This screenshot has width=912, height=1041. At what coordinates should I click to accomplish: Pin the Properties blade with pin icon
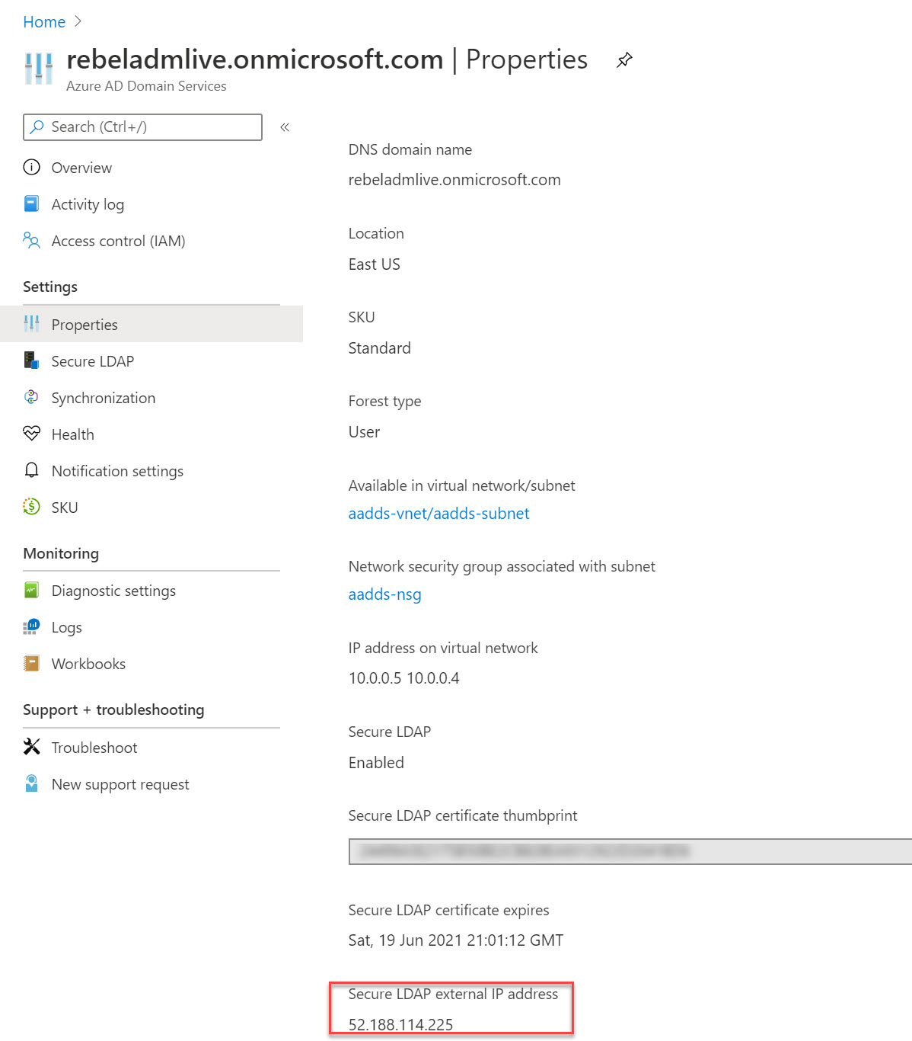point(624,59)
